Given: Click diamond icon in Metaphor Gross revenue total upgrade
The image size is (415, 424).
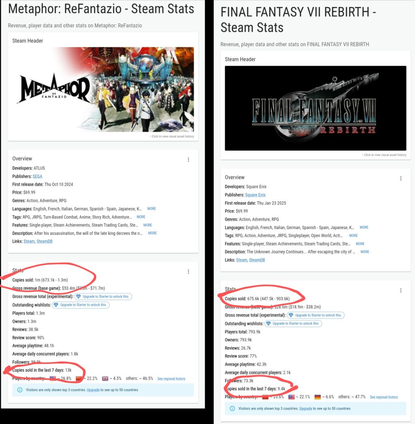Looking at the screenshot, I should click(x=78, y=296).
